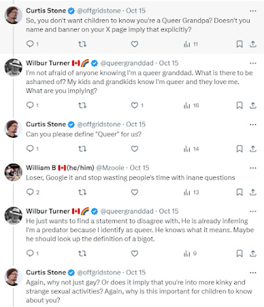View analytics for tweet with 9 views
264x307 pixels.
point(190,253)
